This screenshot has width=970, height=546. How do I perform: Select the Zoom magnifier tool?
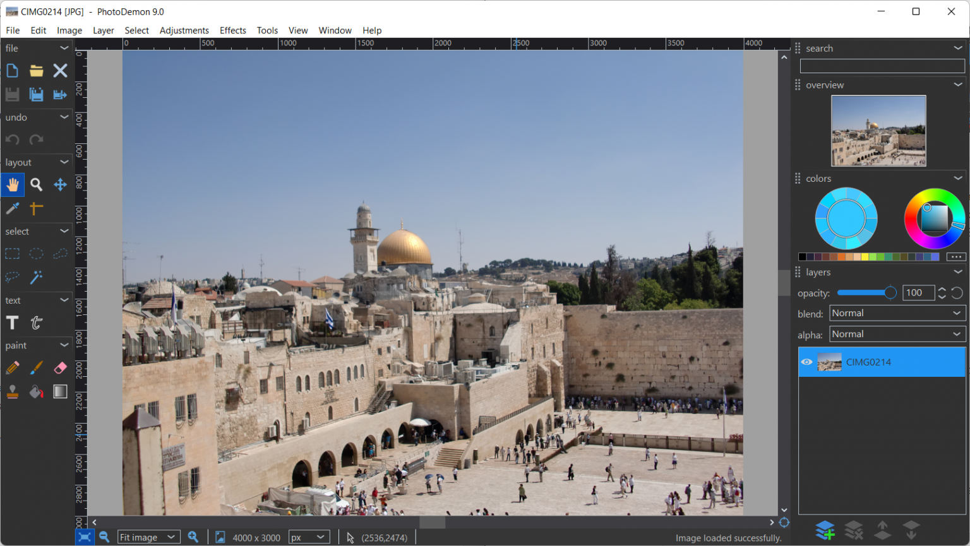tap(36, 185)
